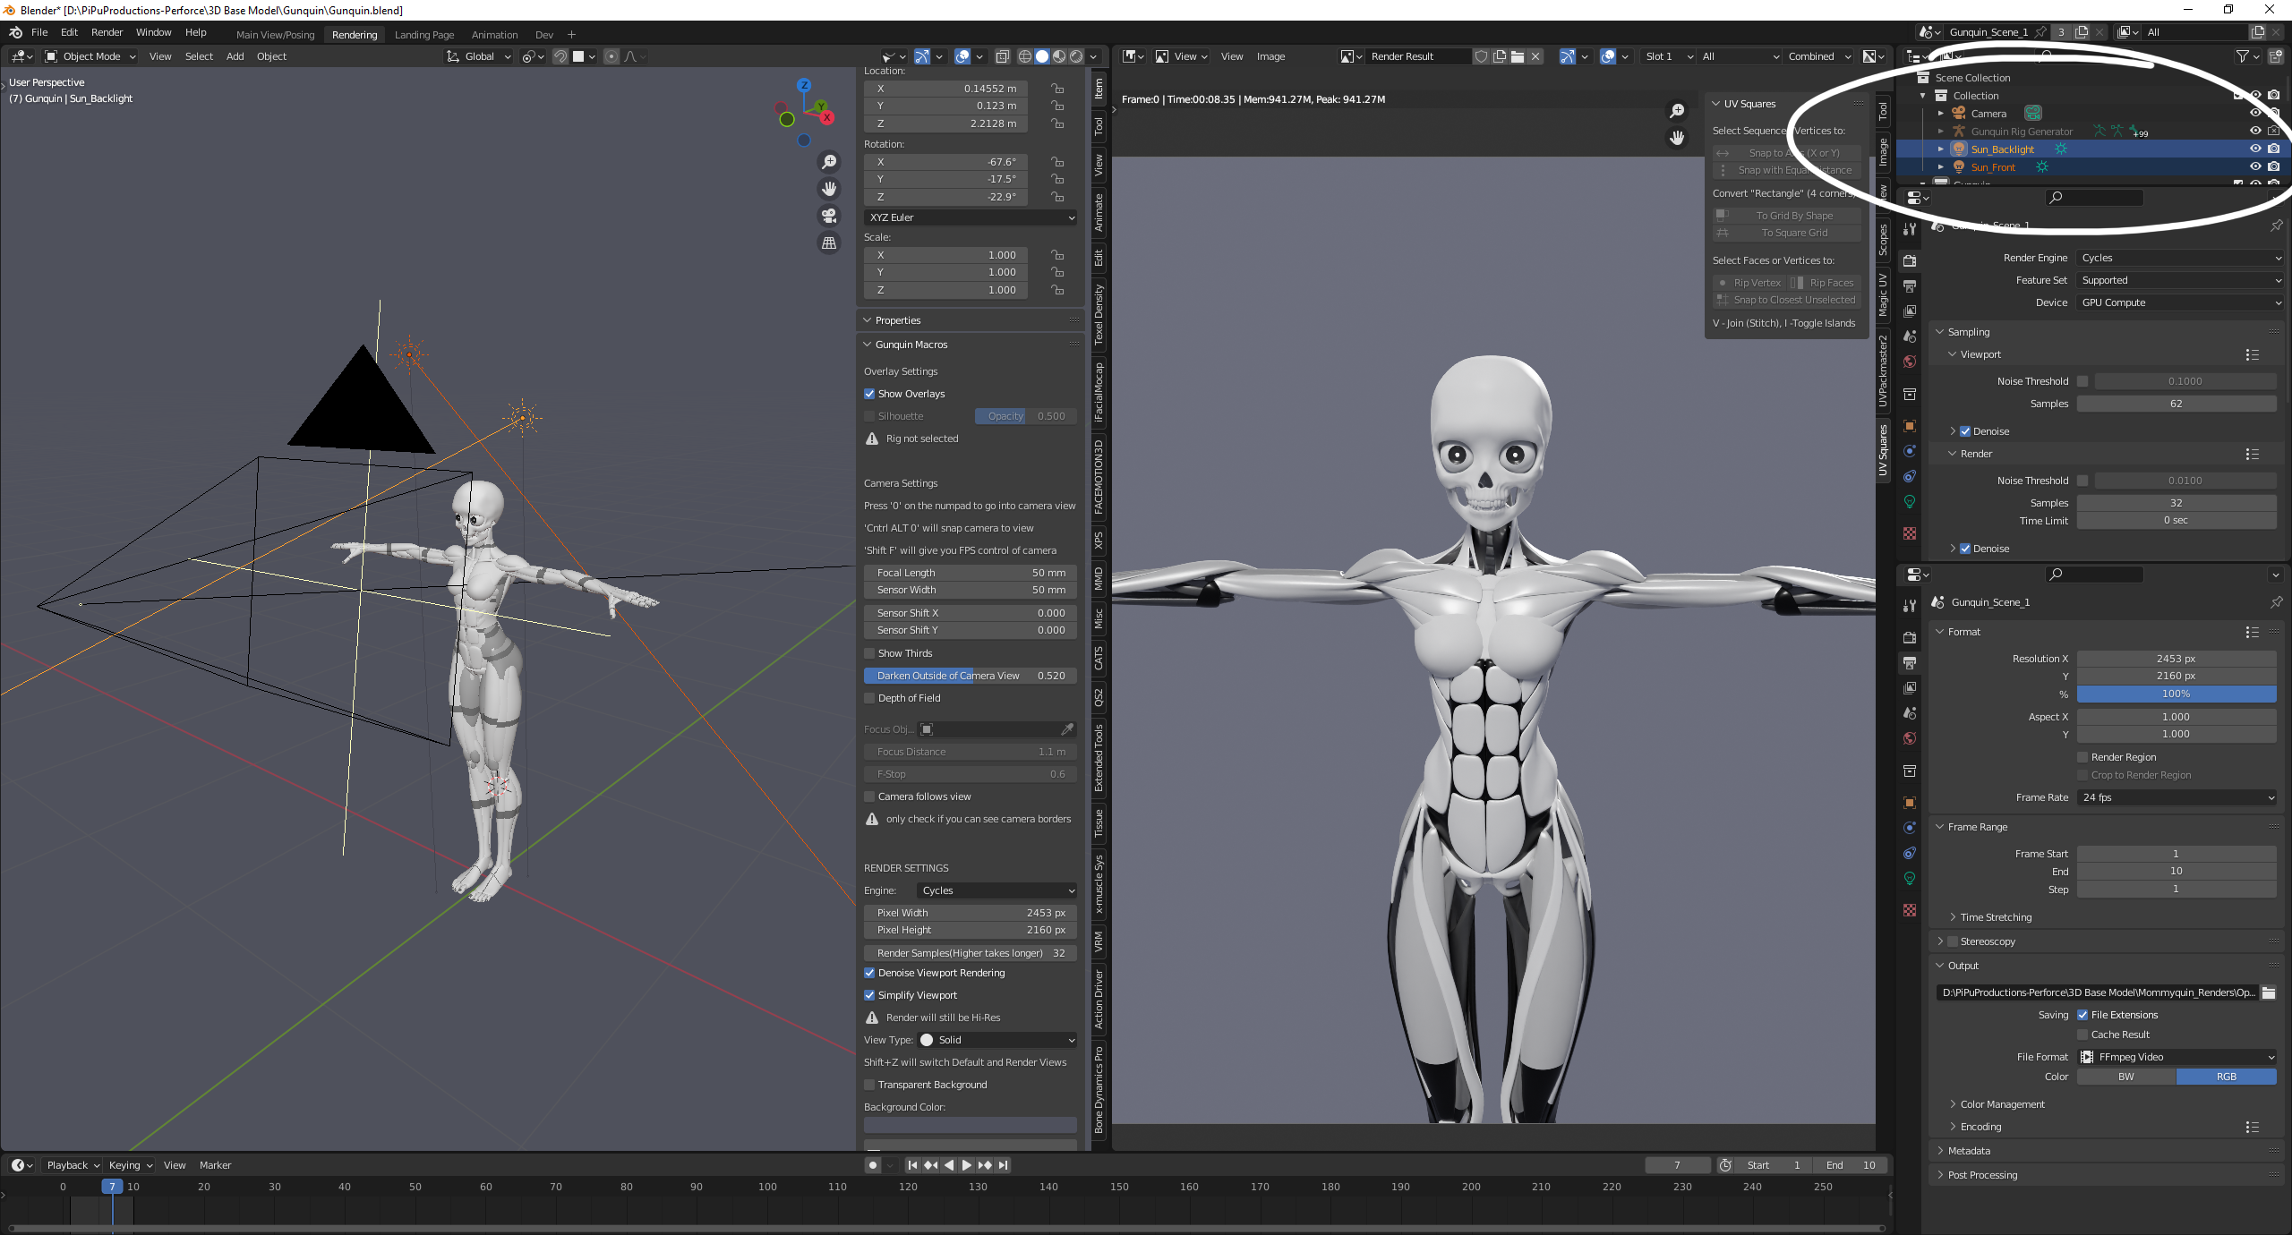Toggle the snap magnet in 3D viewport header
This screenshot has width=2292, height=1235.
[560, 56]
